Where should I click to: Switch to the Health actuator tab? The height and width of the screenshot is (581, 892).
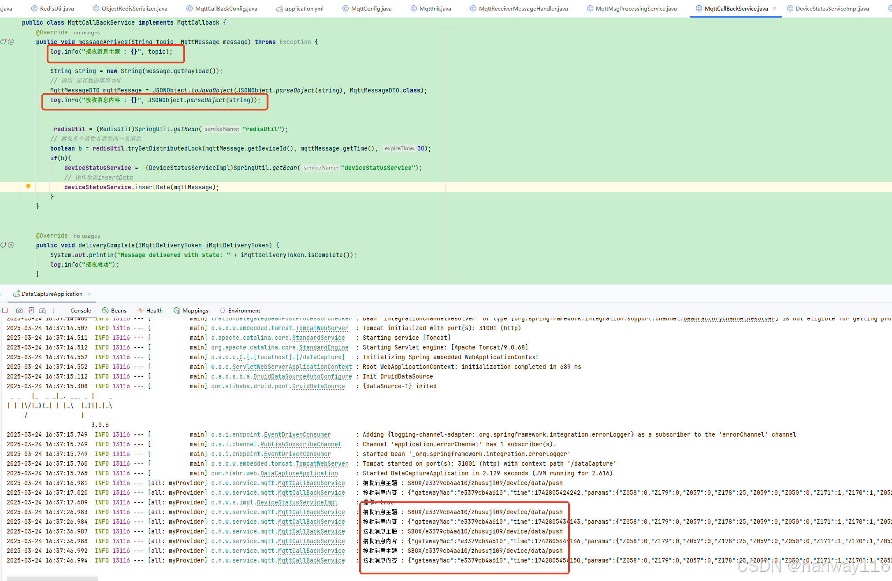(150, 310)
